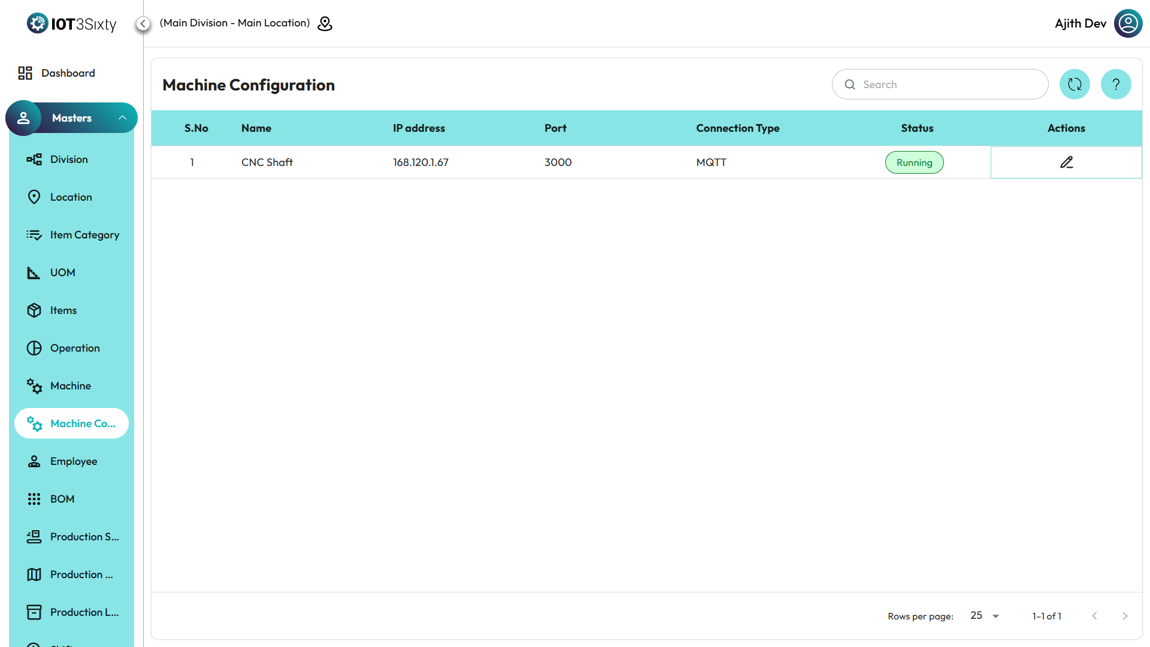Open the Operation sidebar item
Screen dimensions: 1150x647
click(x=74, y=348)
